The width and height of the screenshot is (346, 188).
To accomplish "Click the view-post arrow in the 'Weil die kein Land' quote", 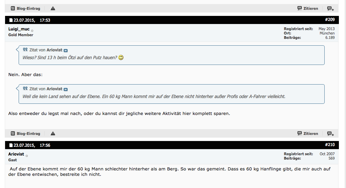I will [66, 89].
